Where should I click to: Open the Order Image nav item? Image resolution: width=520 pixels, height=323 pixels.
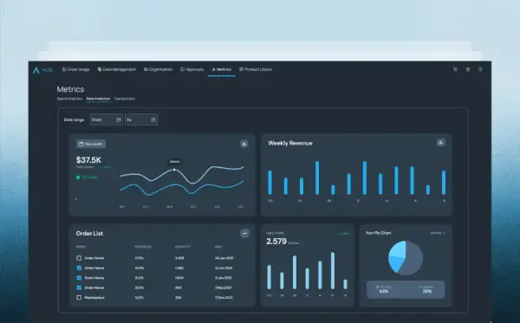(76, 69)
